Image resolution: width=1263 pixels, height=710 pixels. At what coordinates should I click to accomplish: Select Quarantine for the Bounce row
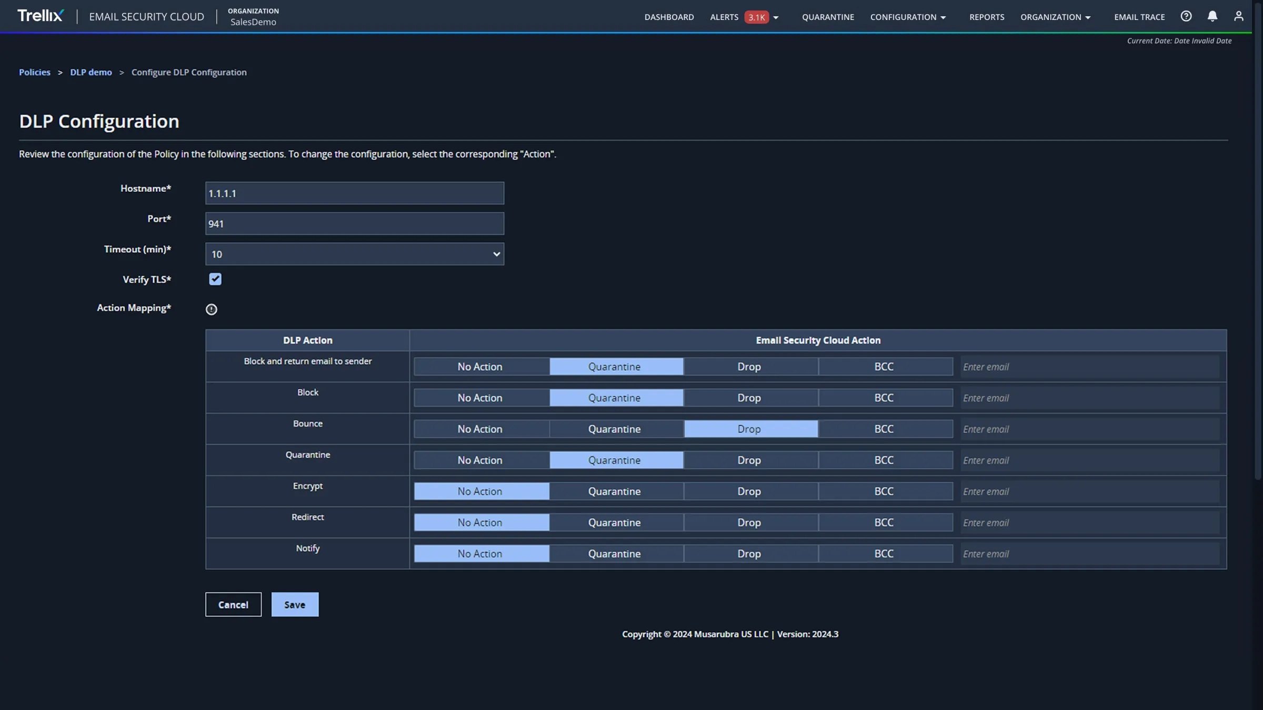click(x=616, y=429)
